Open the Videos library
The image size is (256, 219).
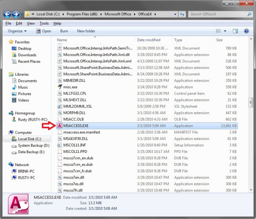coord(23,100)
